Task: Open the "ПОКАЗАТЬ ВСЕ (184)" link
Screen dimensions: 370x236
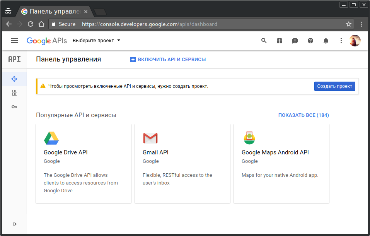Action: coord(304,115)
